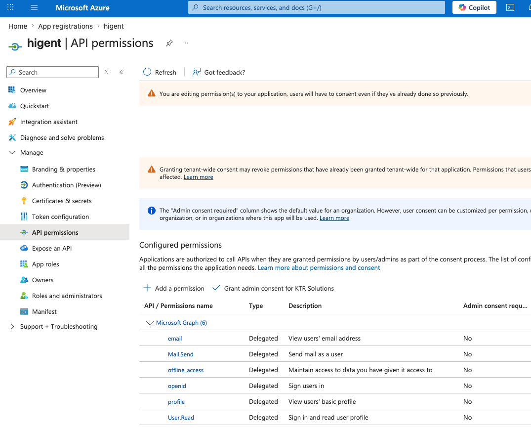
Task: Click the sidebar Search box
Action: click(52, 72)
